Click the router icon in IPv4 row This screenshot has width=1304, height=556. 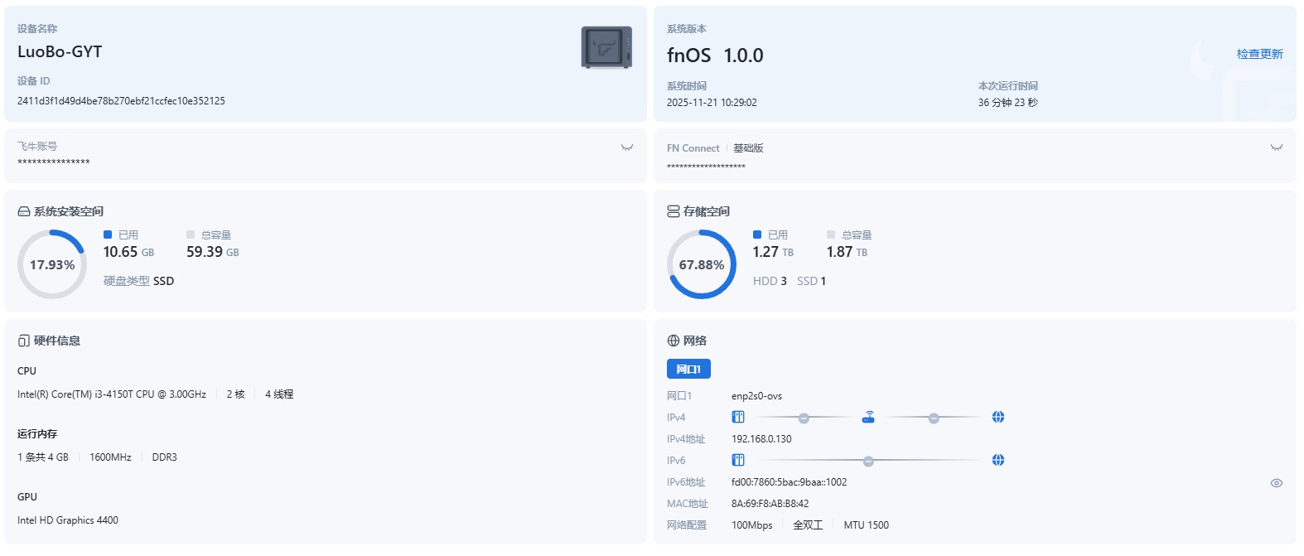tap(868, 417)
